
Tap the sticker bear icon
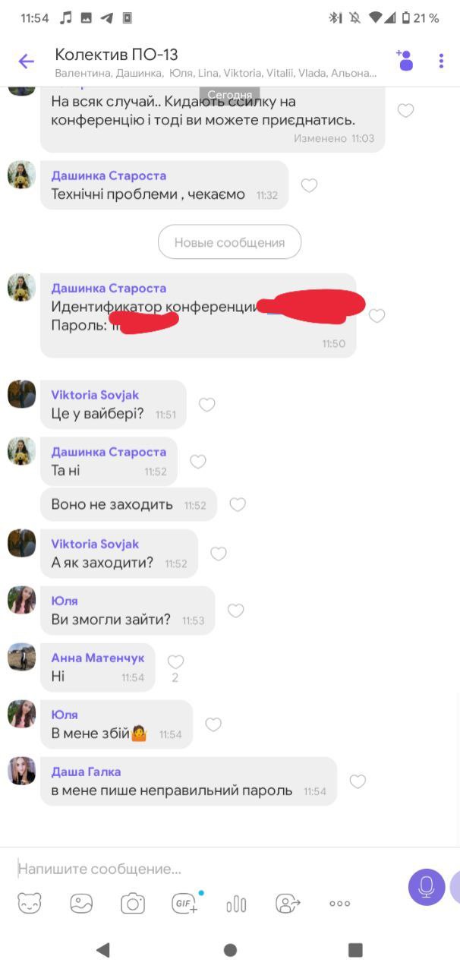[30, 903]
